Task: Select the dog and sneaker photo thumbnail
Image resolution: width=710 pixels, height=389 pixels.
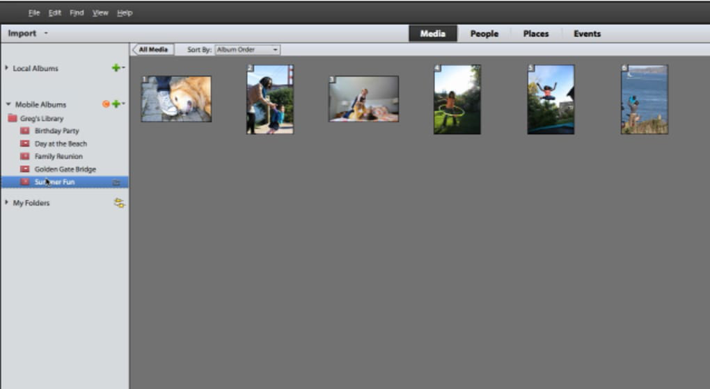Action: (x=176, y=99)
